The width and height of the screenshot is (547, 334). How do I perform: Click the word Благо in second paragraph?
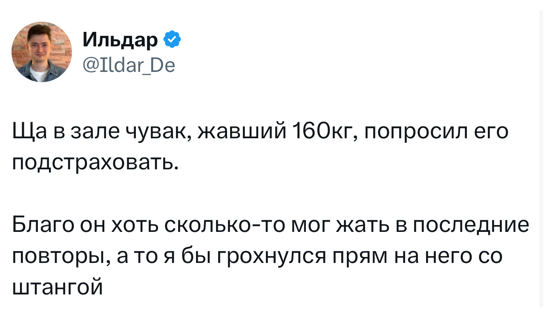pos(41,224)
